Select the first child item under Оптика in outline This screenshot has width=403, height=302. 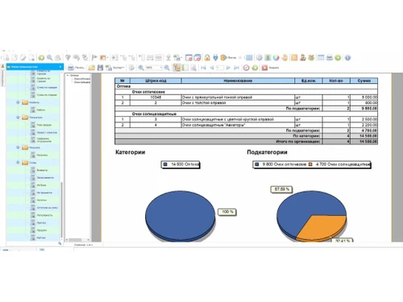[82, 79]
